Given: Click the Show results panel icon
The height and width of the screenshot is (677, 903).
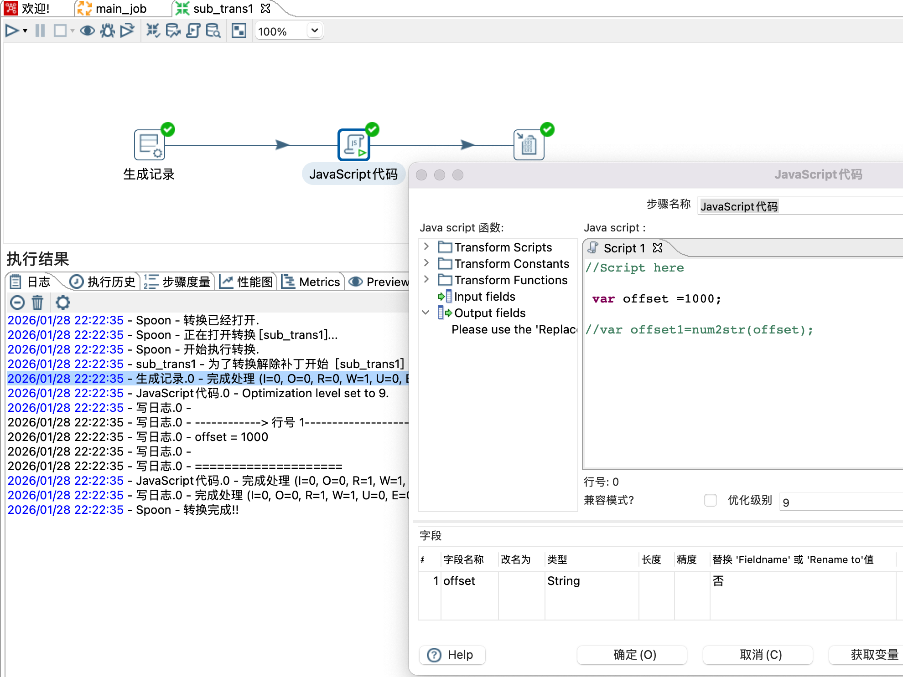Looking at the screenshot, I should [239, 31].
